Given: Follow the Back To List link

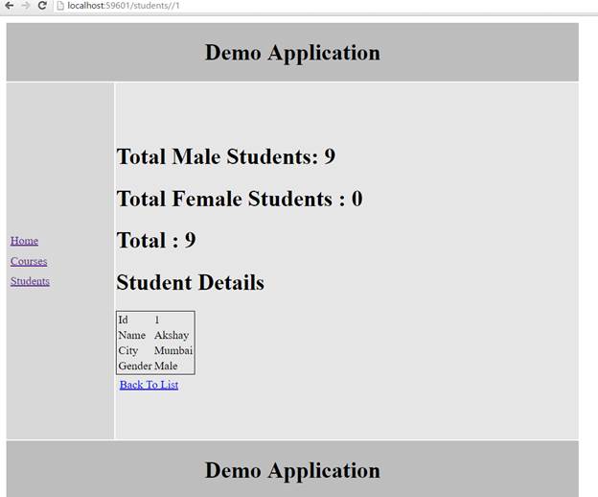Looking at the screenshot, I should (x=149, y=385).
